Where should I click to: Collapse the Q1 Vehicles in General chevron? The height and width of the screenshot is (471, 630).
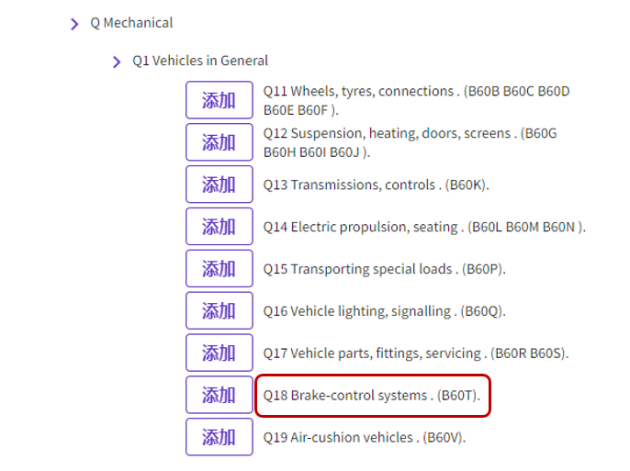117,62
